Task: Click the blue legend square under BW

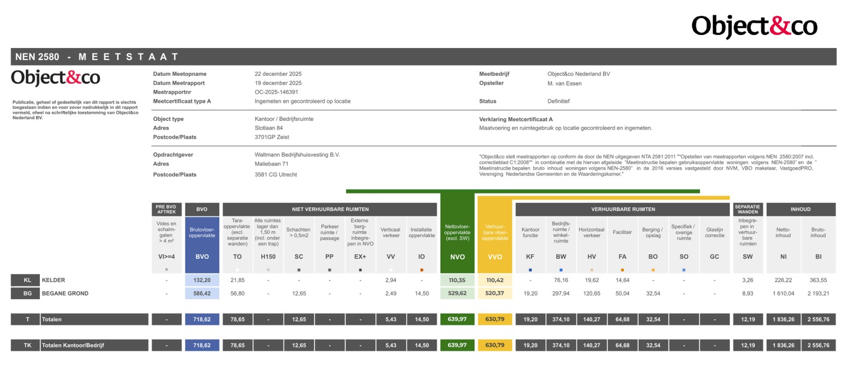Action: coord(560,270)
